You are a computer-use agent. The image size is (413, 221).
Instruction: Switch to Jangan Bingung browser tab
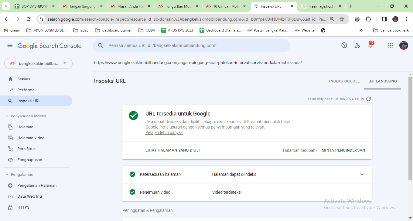(x=82, y=6)
